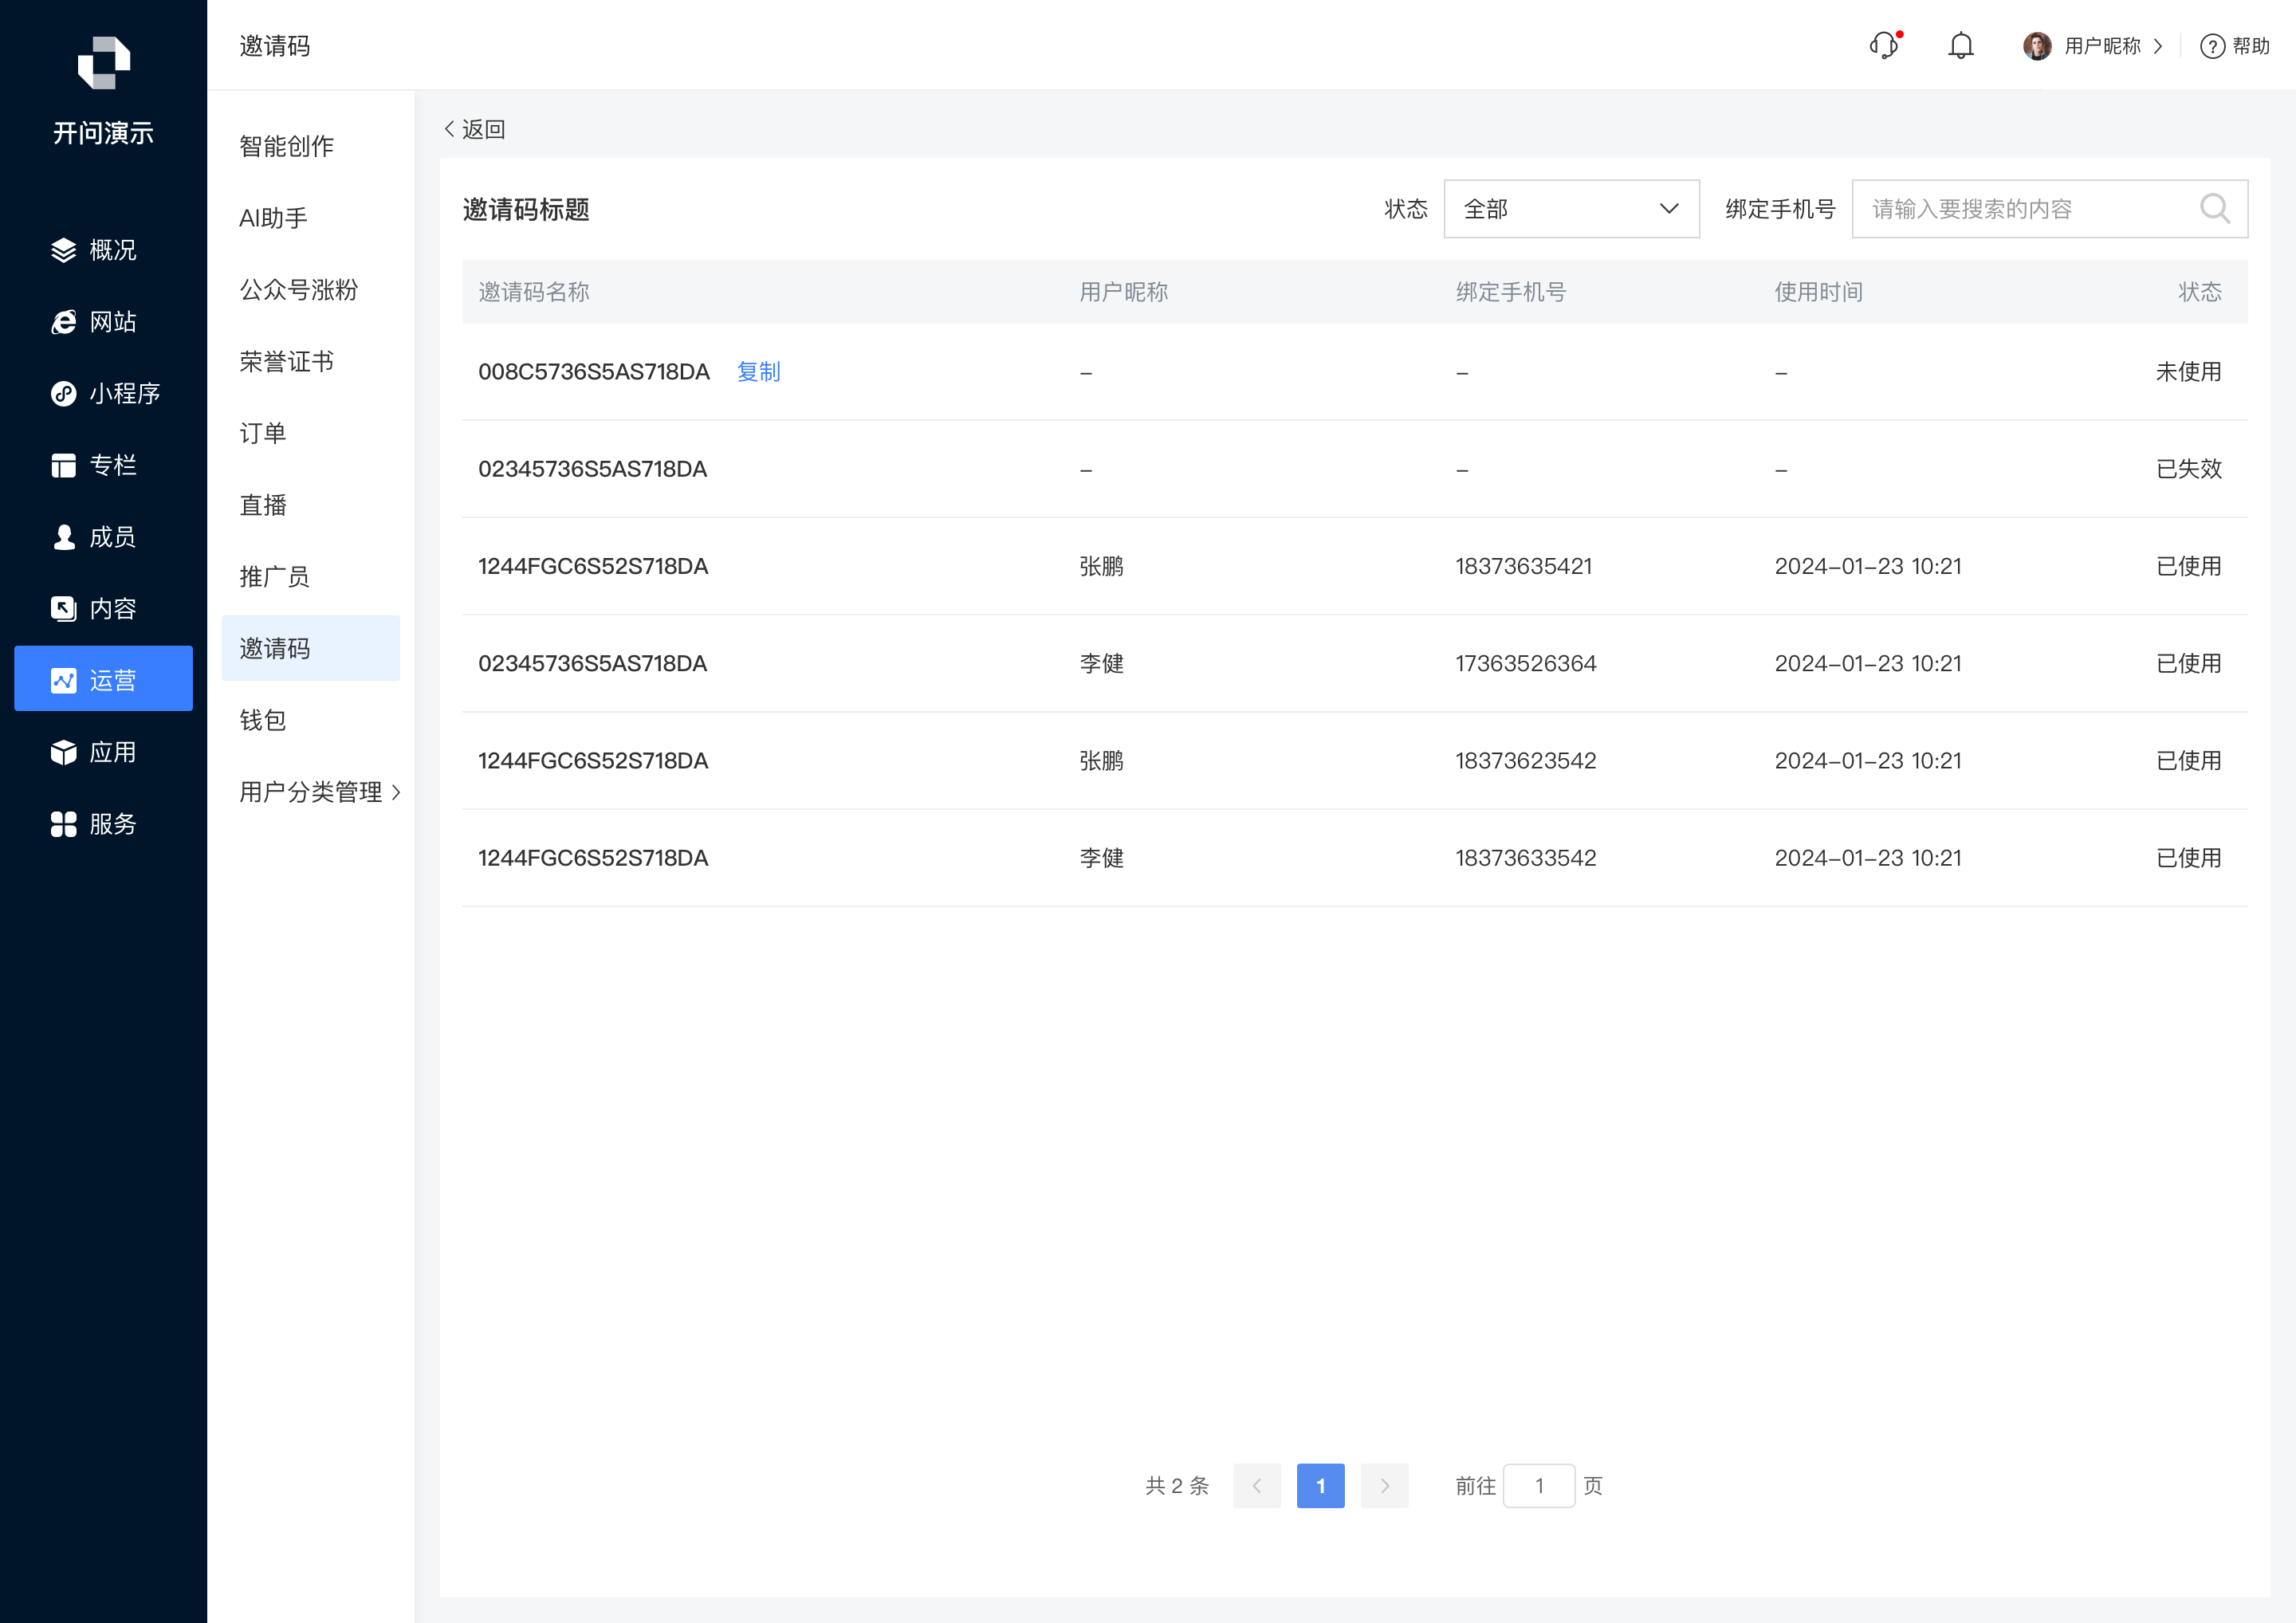Click 返回 to go back
The width and height of the screenshot is (2296, 1623).
coord(475,129)
